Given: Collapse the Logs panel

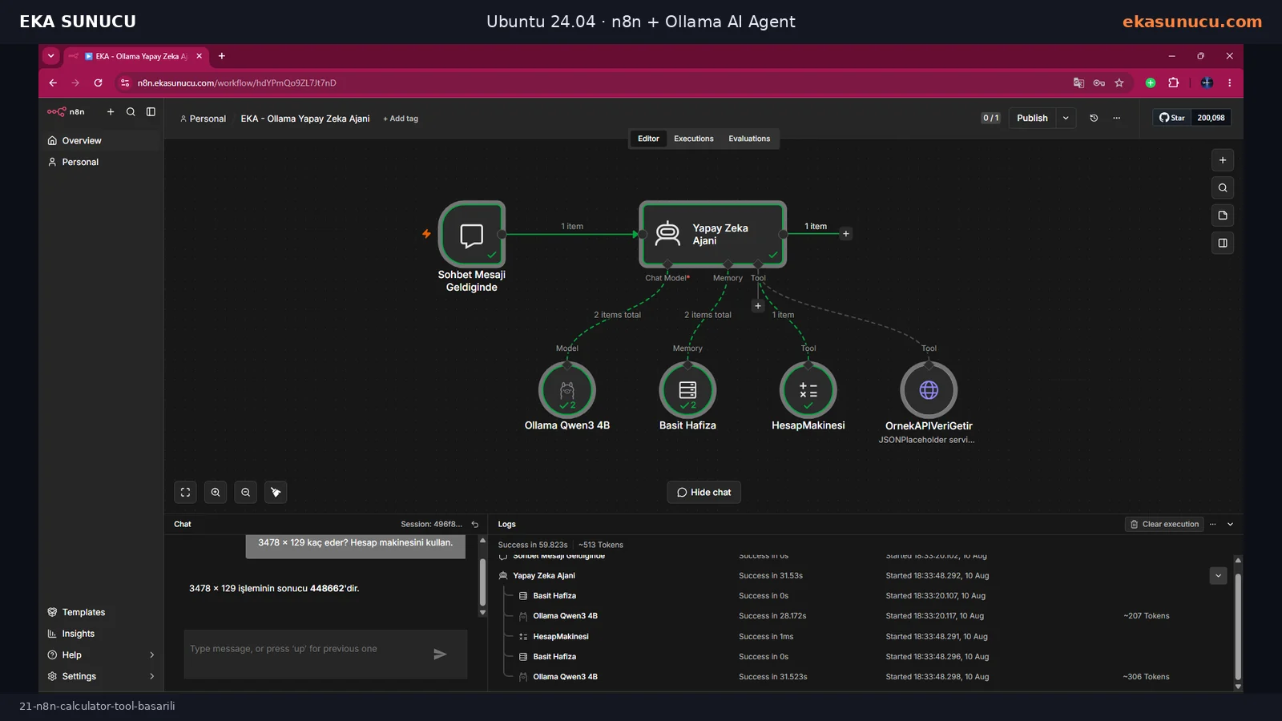Looking at the screenshot, I should [x=1231, y=525].
